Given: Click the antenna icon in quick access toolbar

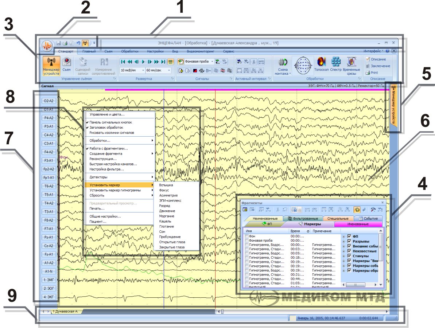Looking at the screenshot, I should pos(85,43).
